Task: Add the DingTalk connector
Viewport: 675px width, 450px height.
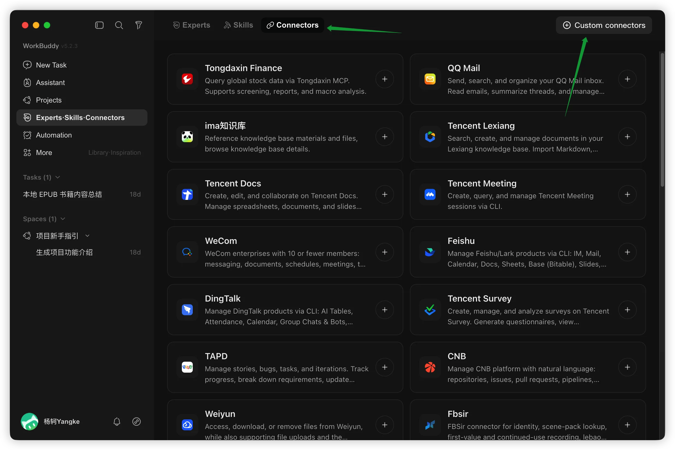Action: [385, 310]
